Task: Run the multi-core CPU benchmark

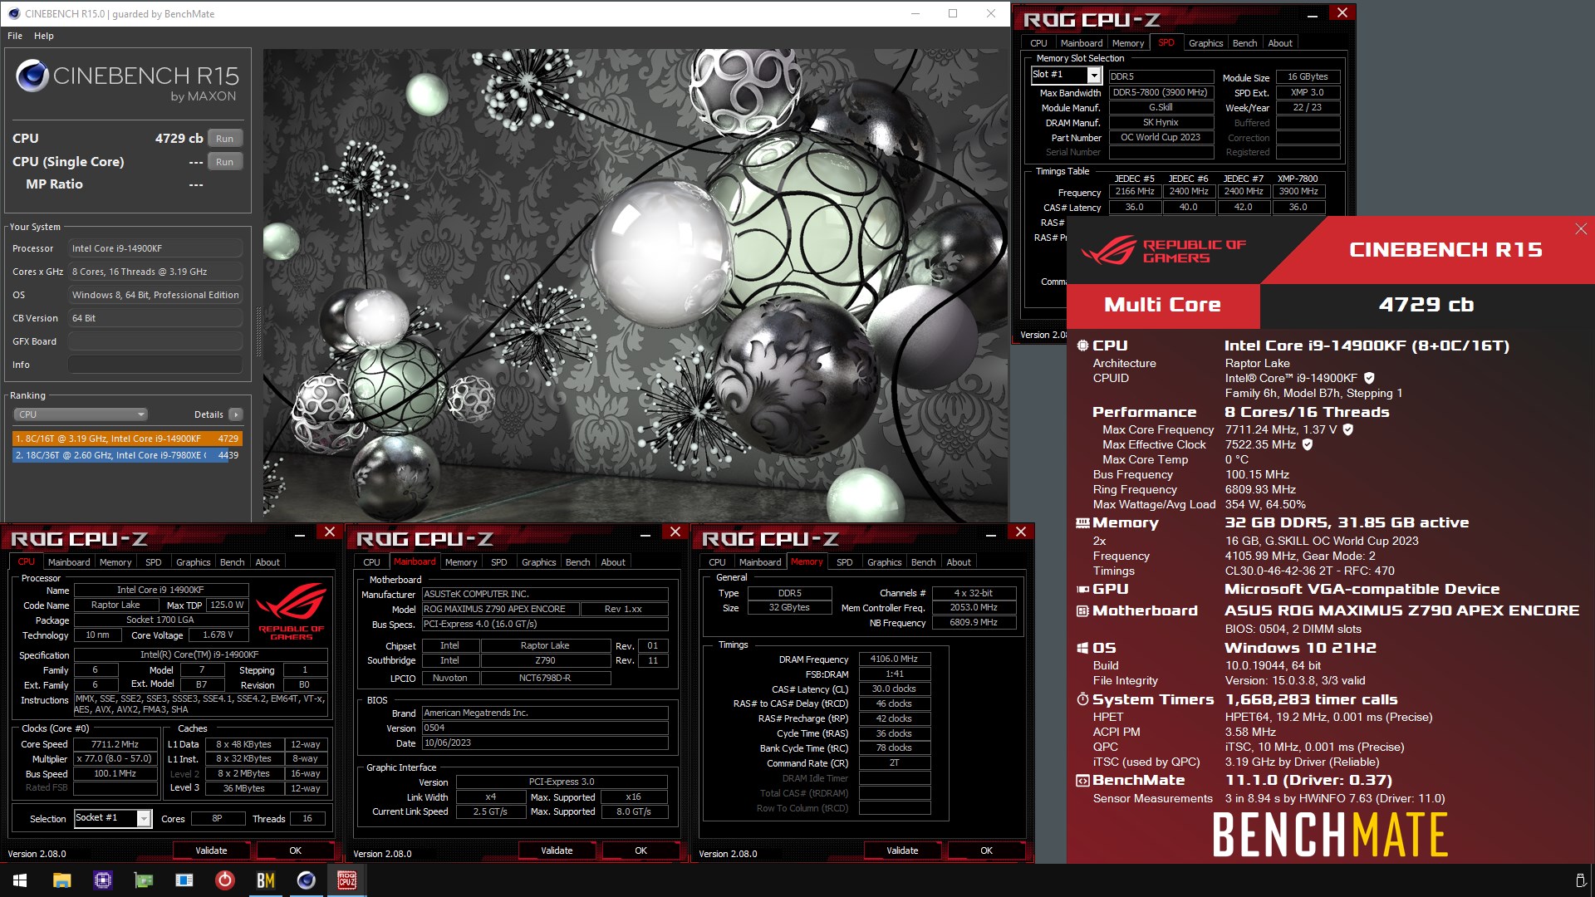Action: pos(224,139)
